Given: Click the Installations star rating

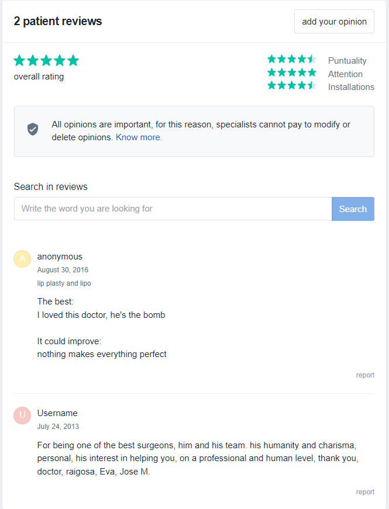Looking at the screenshot, I should 291,85.
